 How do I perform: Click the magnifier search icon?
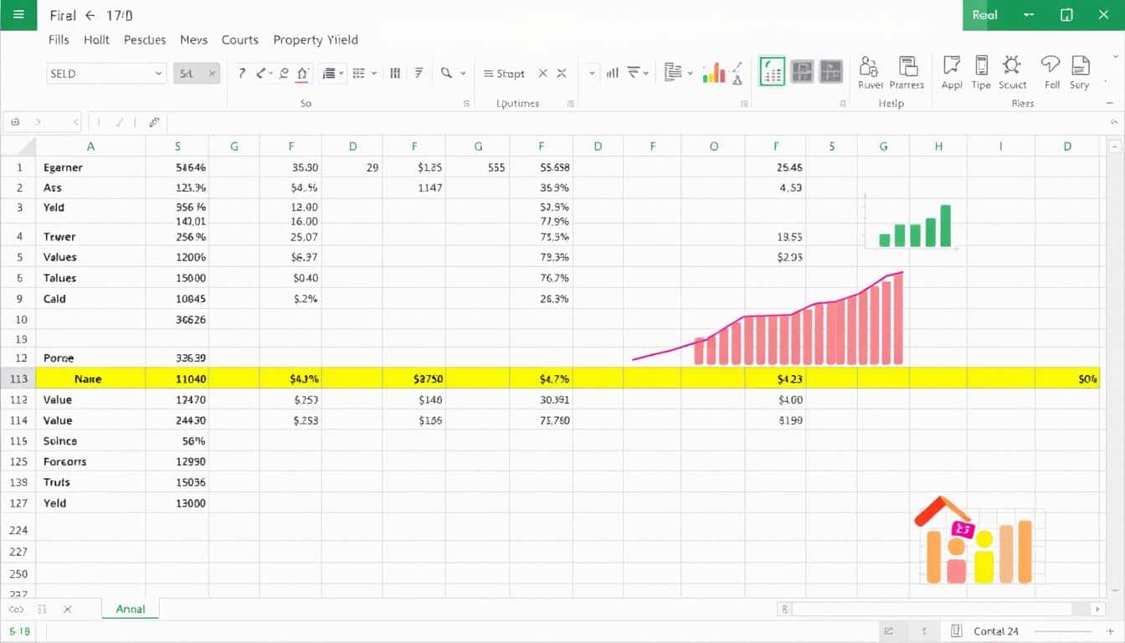pyautogui.click(x=447, y=74)
